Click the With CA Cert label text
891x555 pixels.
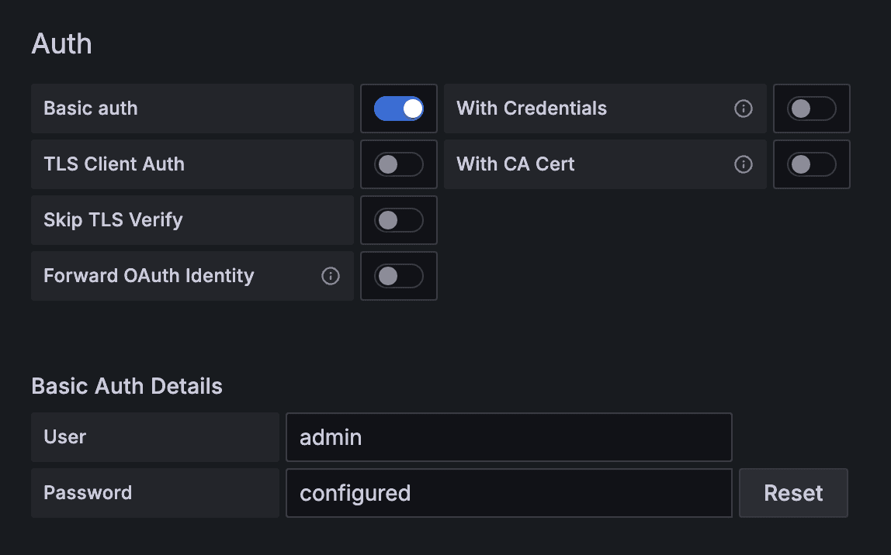coord(515,164)
